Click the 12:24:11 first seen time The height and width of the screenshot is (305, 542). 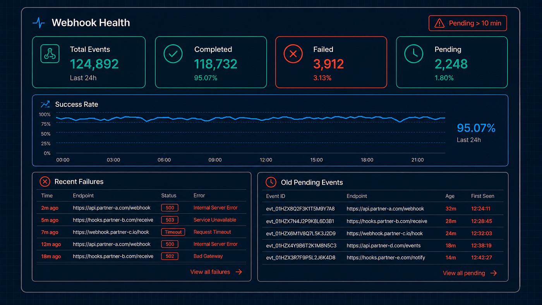[481, 209]
